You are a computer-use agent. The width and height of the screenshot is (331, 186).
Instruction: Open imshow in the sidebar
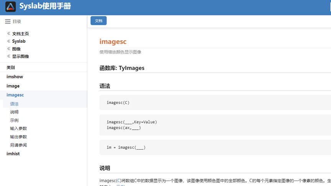15,77
